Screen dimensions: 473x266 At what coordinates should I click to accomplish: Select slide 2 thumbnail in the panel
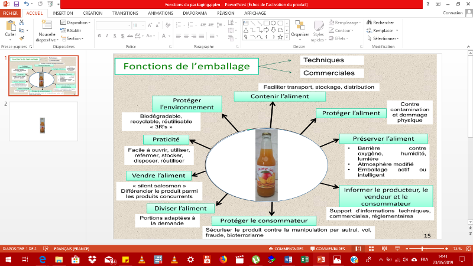click(43, 121)
